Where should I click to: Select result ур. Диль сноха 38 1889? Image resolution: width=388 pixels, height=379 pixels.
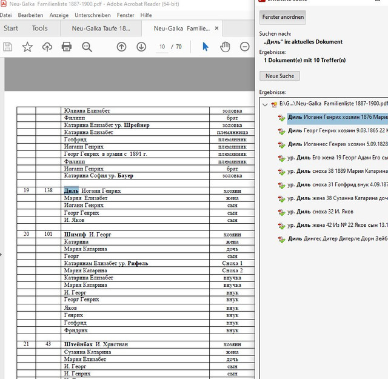[x=338, y=171]
